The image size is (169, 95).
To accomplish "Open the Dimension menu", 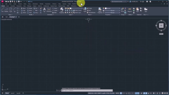I will (x=35, y=4).
